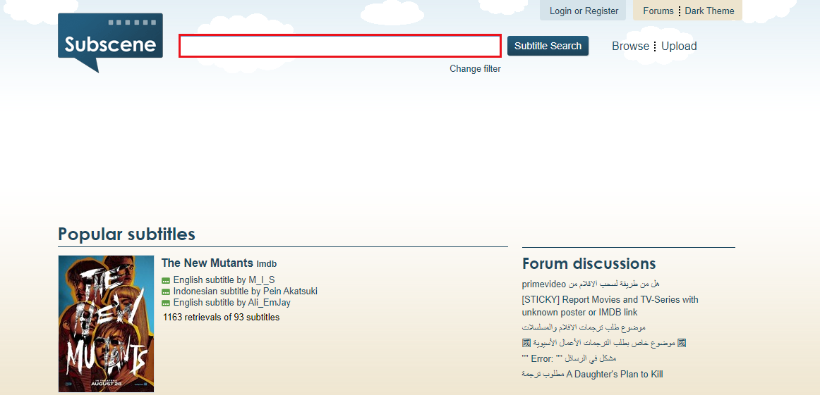Click the green icon beside Pein Akatsuki subtitle

click(x=166, y=292)
